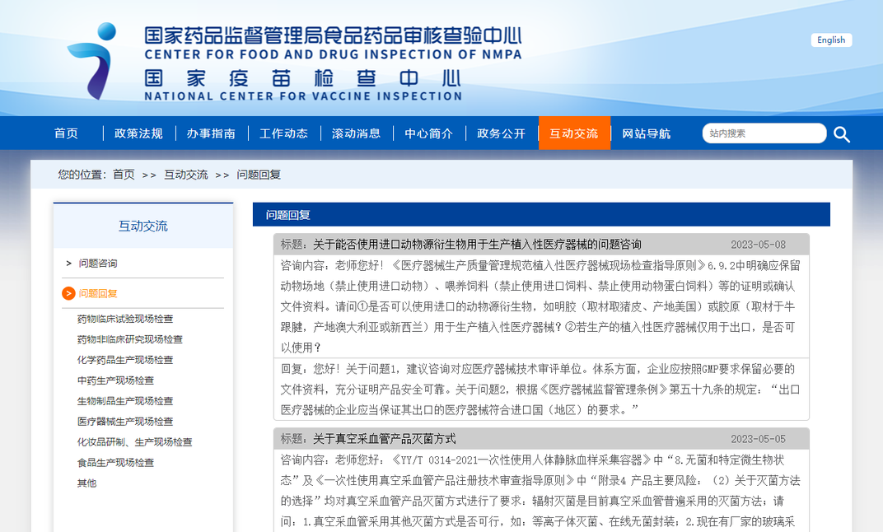Open 化妆品研制、生产现场检查 sidebar link
The height and width of the screenshot is (532, 883).
click(134, 442)
